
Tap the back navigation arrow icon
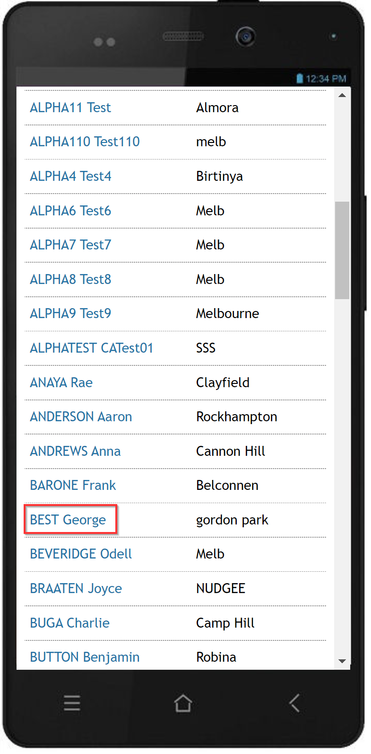(x=294, y=703)
